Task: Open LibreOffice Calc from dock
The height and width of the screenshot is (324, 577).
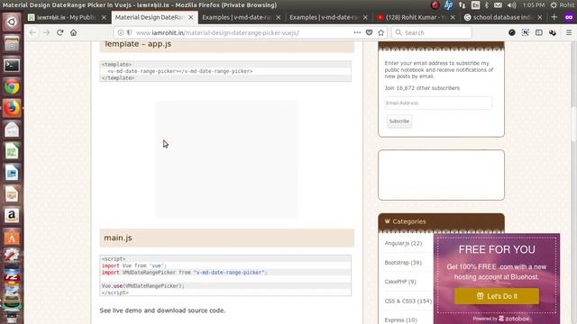Action: (12, 151)
